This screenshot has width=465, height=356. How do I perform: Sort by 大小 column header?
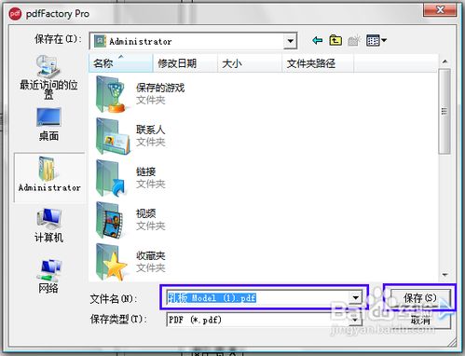pos(250,63)
